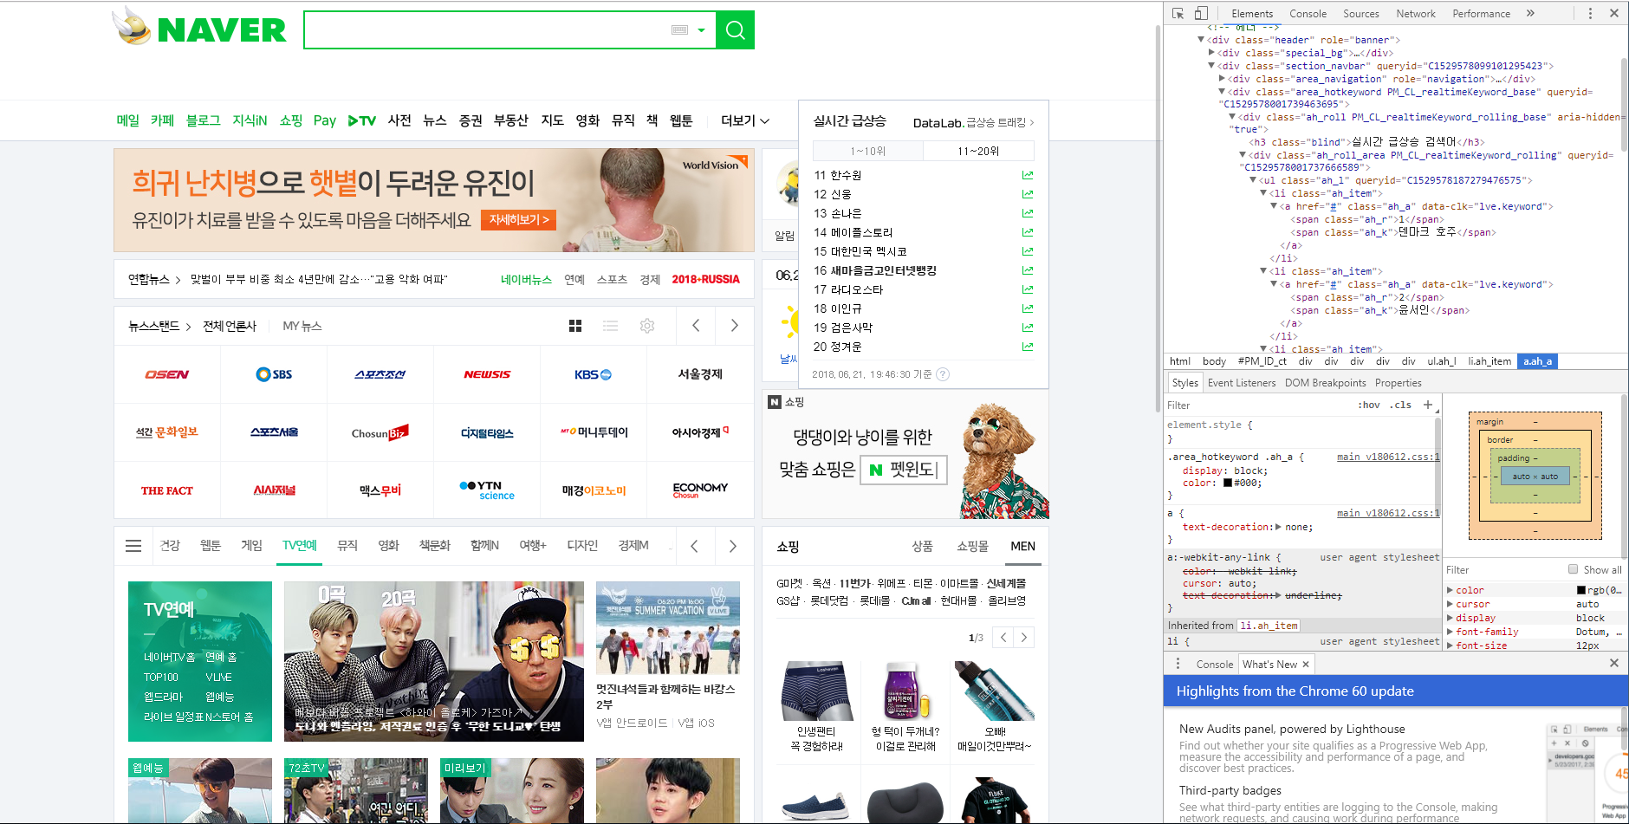1629x824 pixels.
Task: Click the help question mark by timestamp
Action: pos(943,374)
